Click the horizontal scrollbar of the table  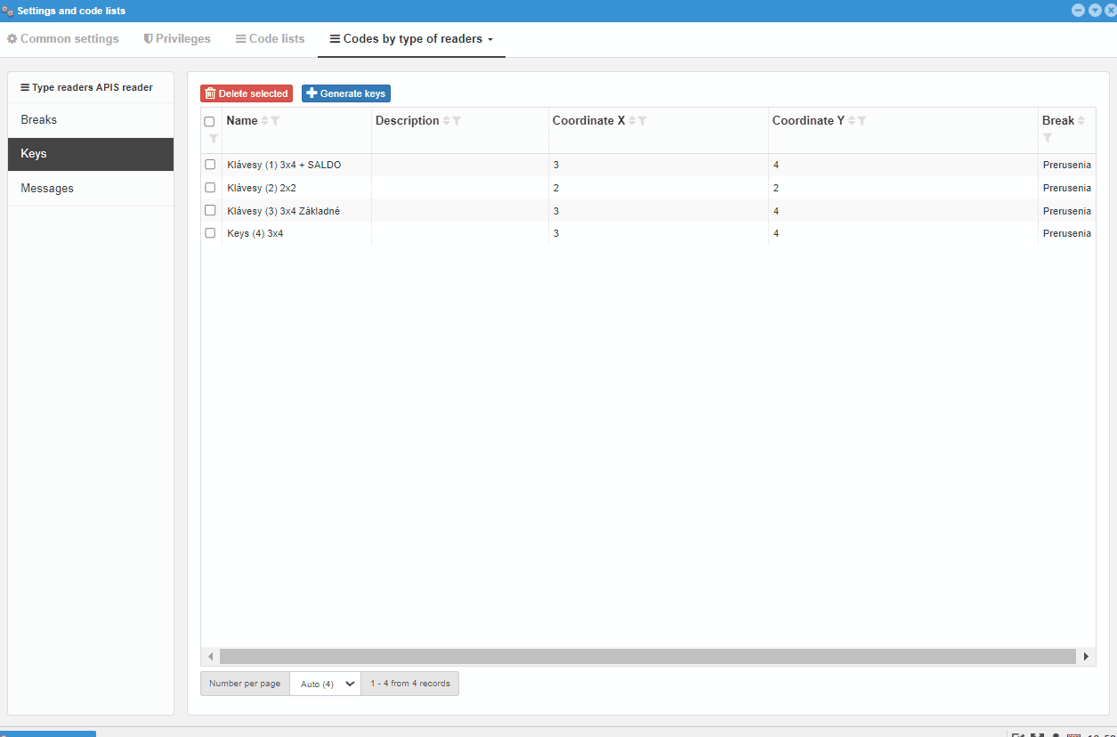[x=648, y=657]
